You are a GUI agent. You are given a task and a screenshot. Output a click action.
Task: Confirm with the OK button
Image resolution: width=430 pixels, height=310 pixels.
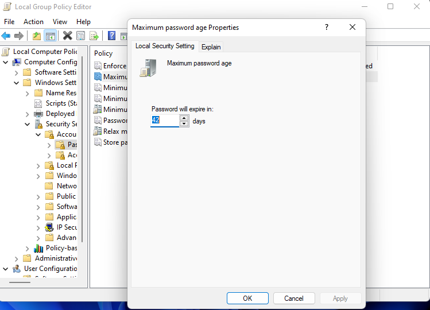pyautogui.click(x=247, y=298)
